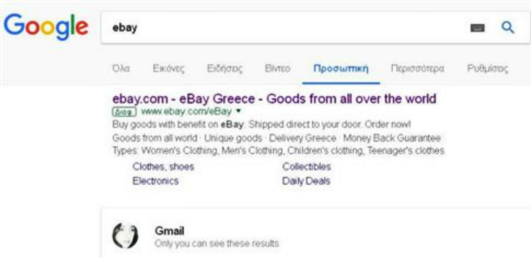531x258 pixels.
Task: Follow the Clothes, shoes sitelink
Action: click(163, 166)
